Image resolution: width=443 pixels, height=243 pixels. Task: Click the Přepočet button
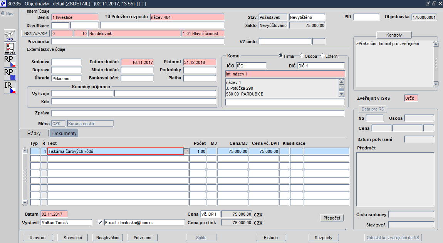click(x=331, y=218)
